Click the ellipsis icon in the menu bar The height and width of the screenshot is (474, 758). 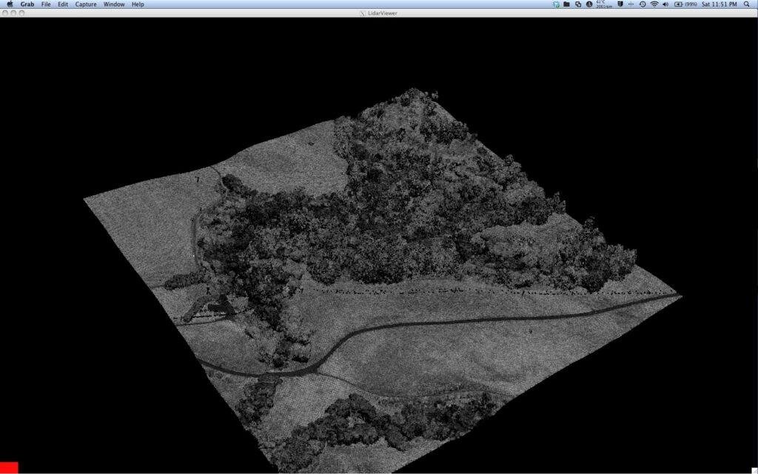(x=631, y=4)
